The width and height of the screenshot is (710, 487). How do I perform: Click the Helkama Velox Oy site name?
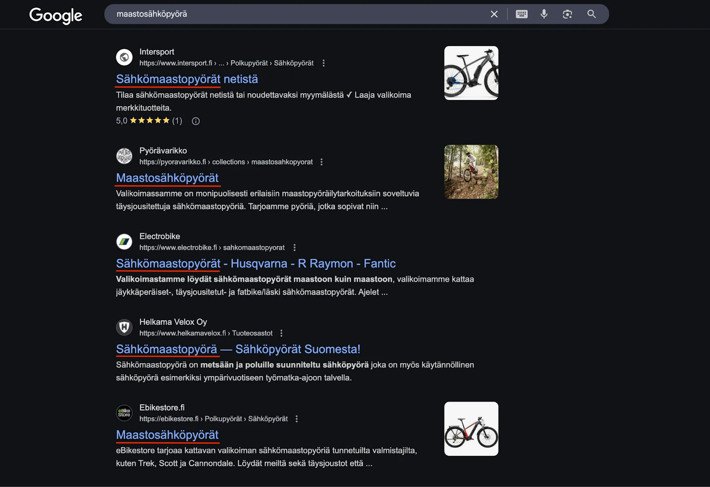click(173, 322)
